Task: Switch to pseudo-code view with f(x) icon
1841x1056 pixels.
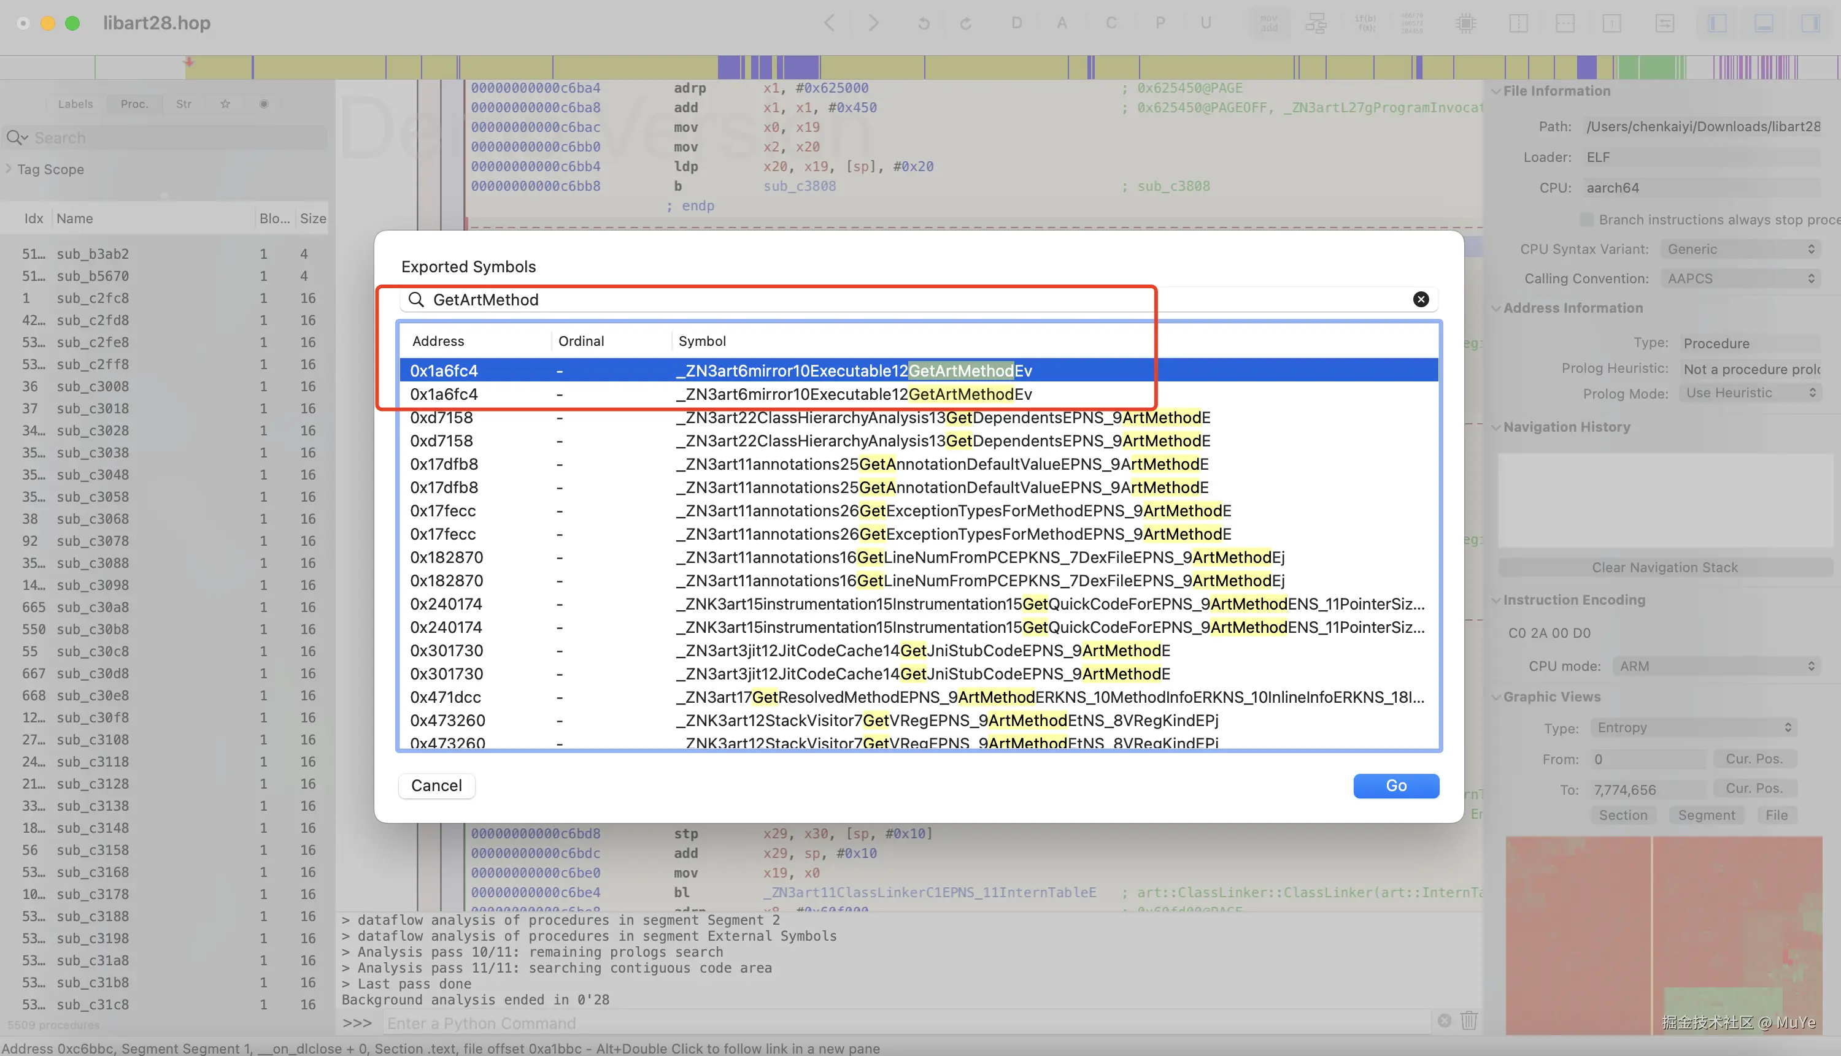Action: click(x=1367, y=23)
